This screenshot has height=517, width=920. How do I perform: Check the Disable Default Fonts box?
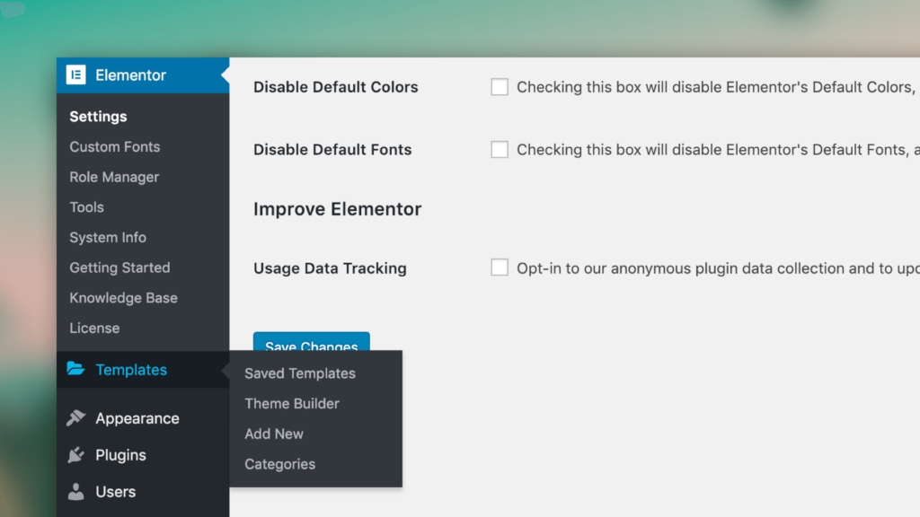(500, 150)
